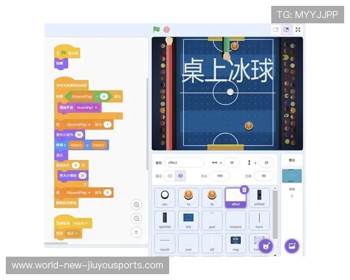
Task: Click the workspace horizontal scrollbar
Action: [x=56, y=243]
